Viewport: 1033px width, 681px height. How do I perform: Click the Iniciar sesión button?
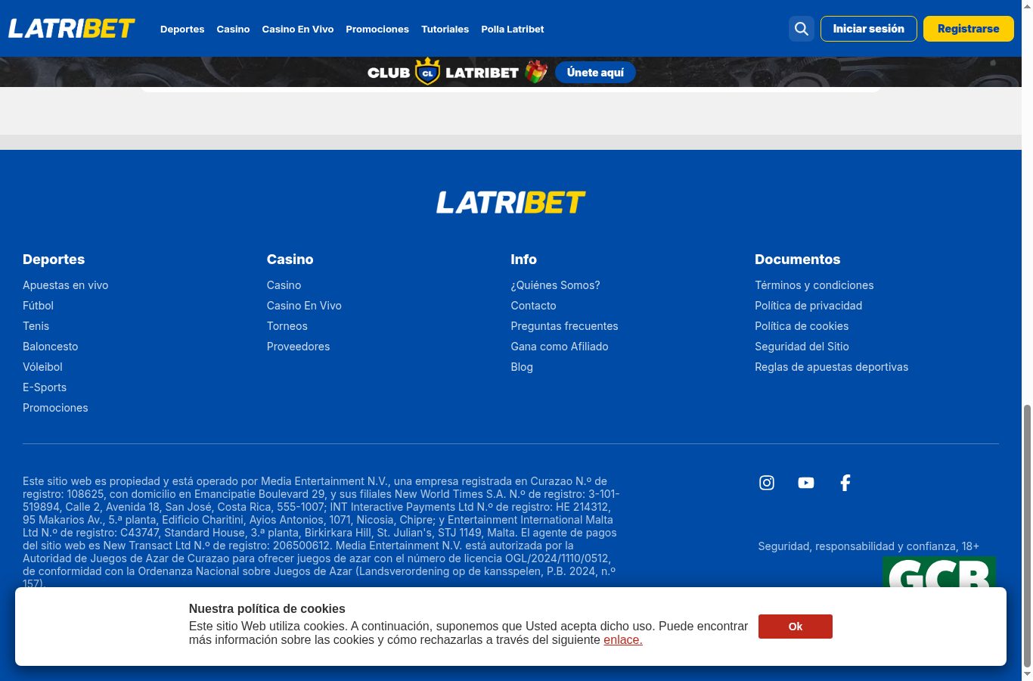tap(869, 29)
